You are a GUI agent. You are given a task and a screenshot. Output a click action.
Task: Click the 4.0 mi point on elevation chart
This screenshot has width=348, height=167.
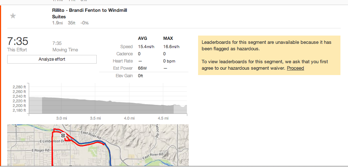(x=129, y=119)
